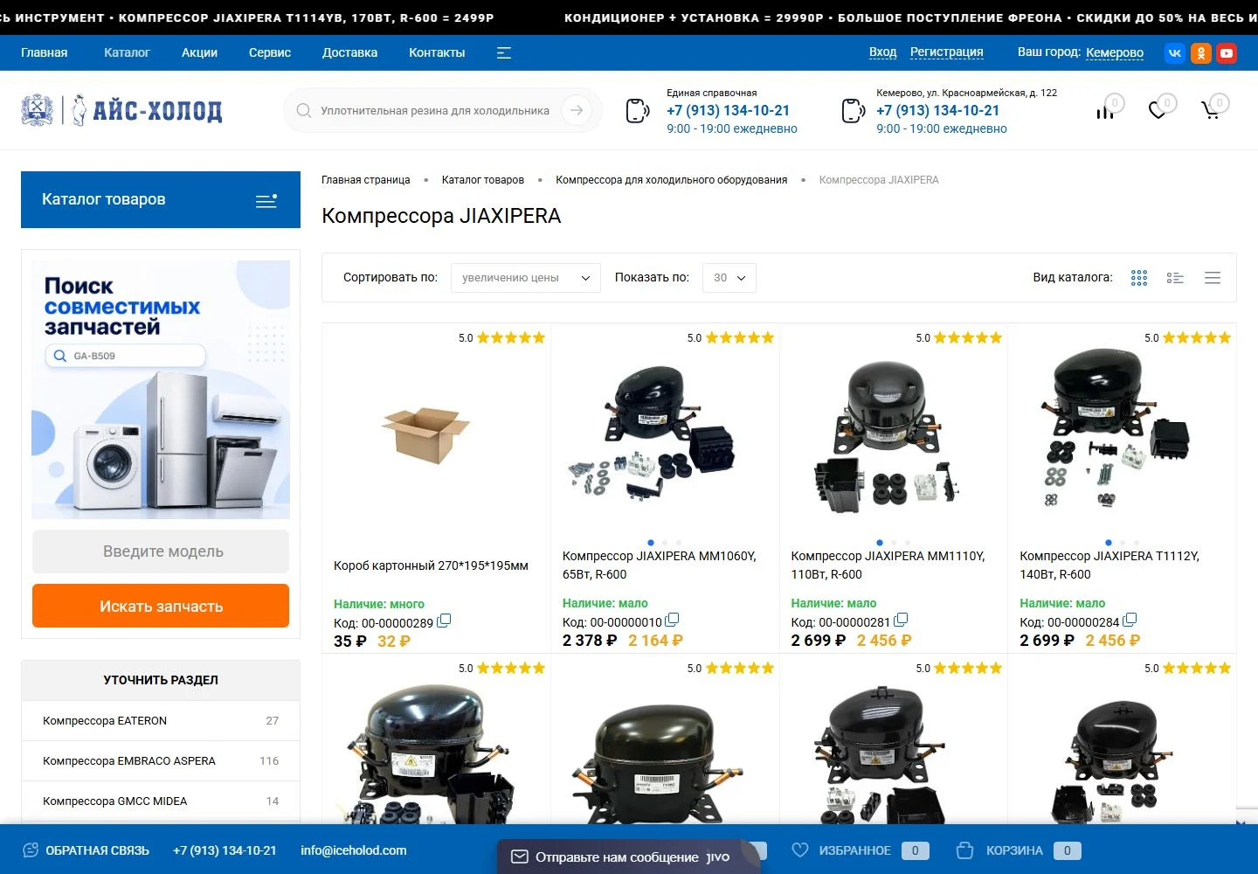Switch catalog to detailed list view

click(1175, 278)
